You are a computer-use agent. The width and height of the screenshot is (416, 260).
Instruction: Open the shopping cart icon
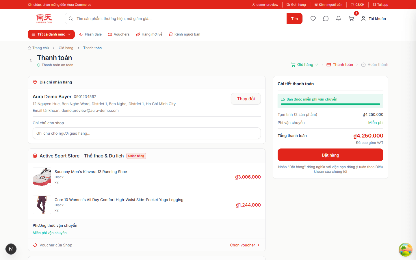[x=351, y=18]
